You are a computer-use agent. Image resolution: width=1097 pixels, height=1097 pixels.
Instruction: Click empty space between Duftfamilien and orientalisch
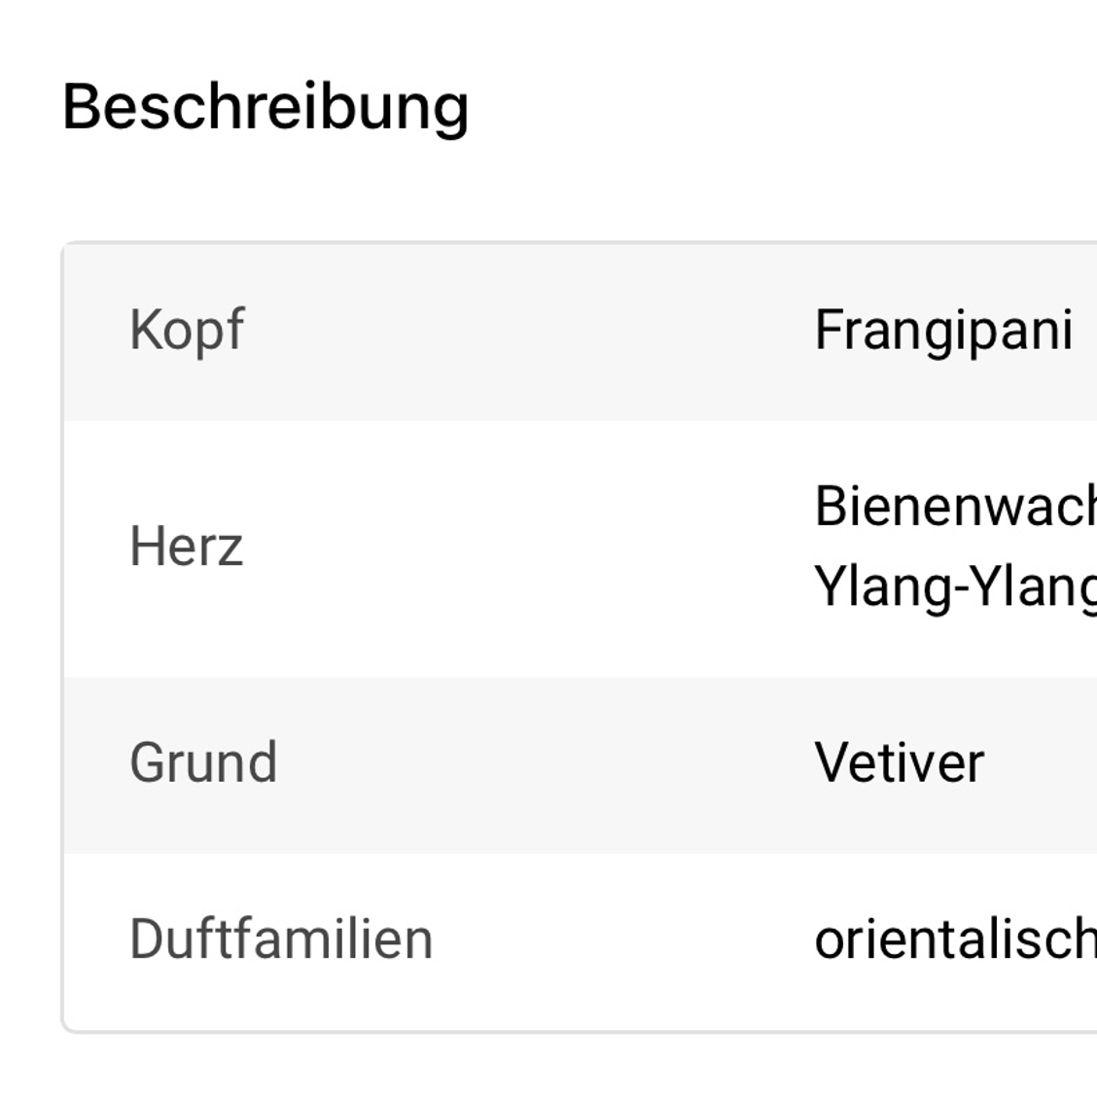tap(624, 938)
